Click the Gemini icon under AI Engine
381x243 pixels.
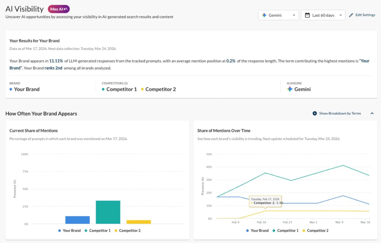[x=290, y=89]
